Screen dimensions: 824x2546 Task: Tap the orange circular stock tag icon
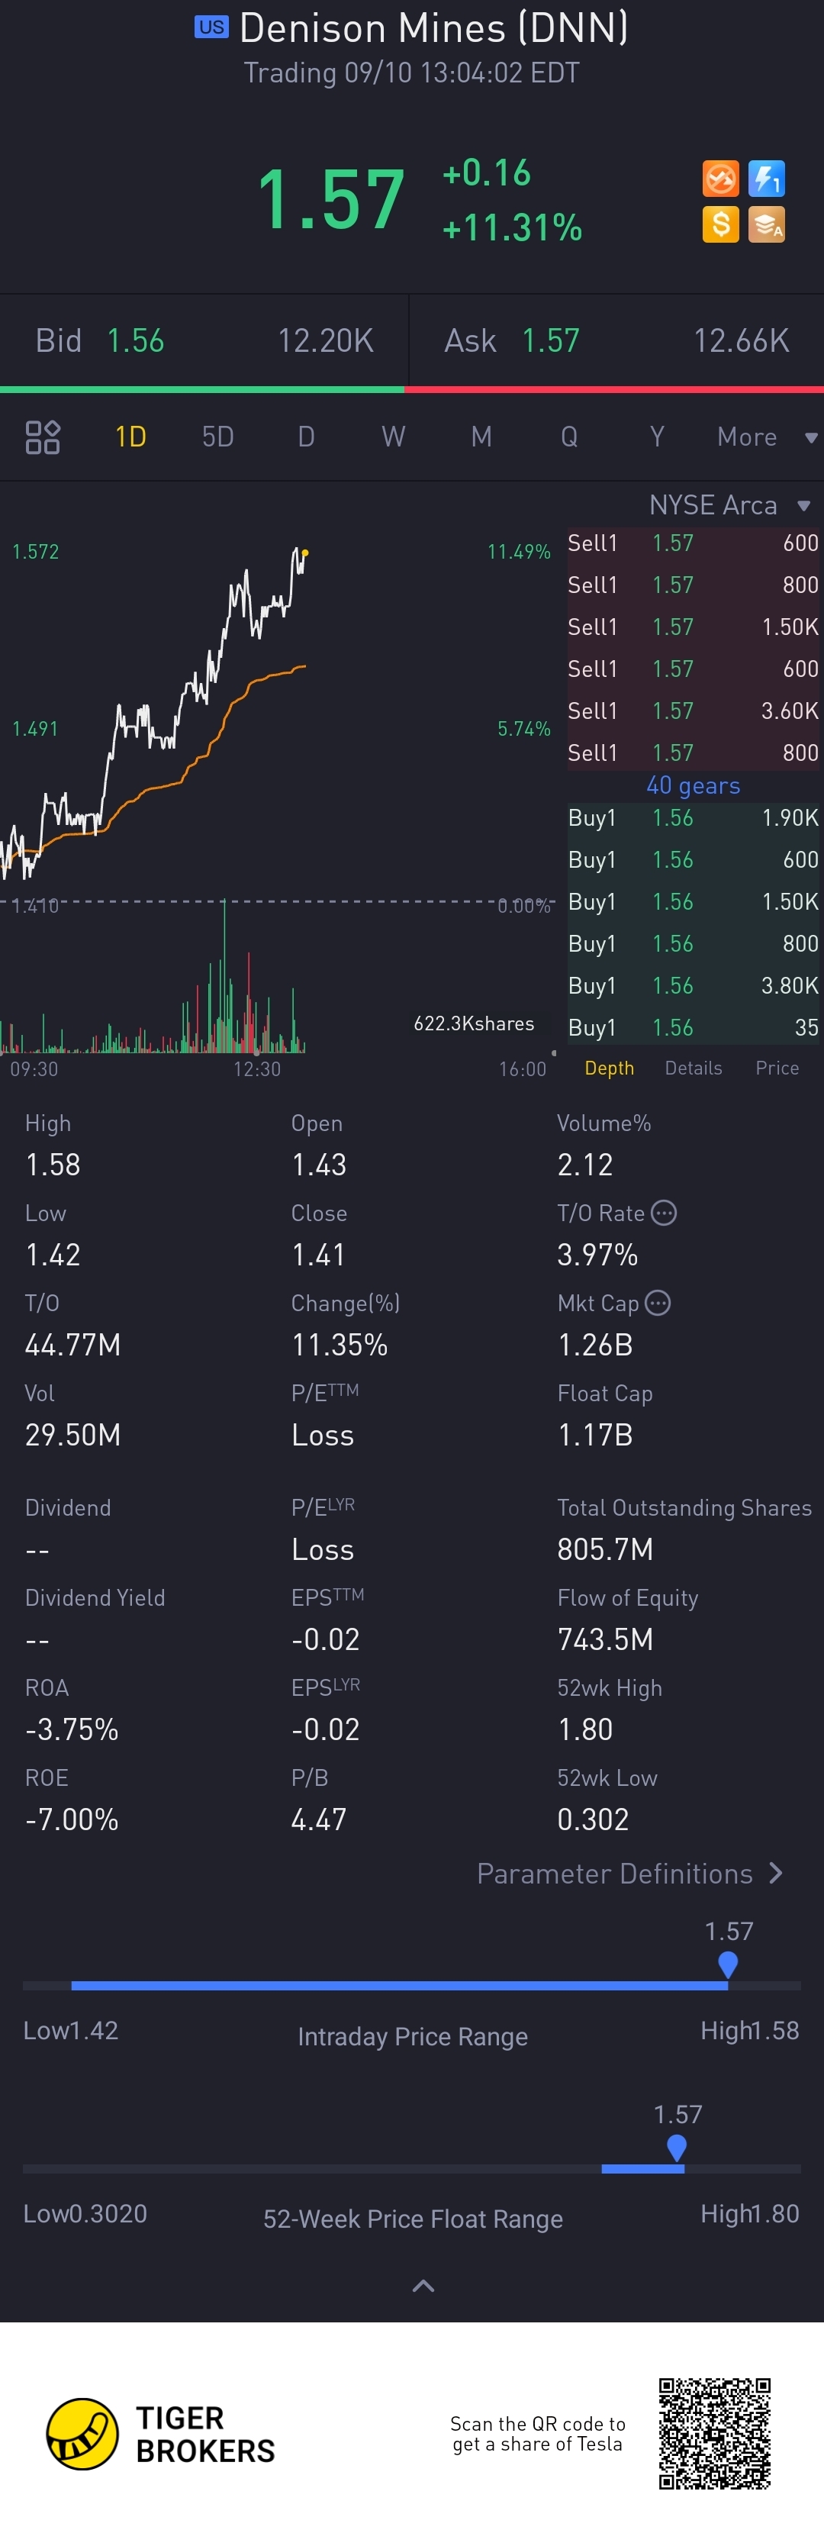coord(720,179)
